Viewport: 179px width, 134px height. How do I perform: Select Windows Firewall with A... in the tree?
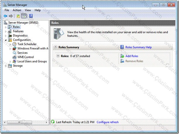coord(33,48)
